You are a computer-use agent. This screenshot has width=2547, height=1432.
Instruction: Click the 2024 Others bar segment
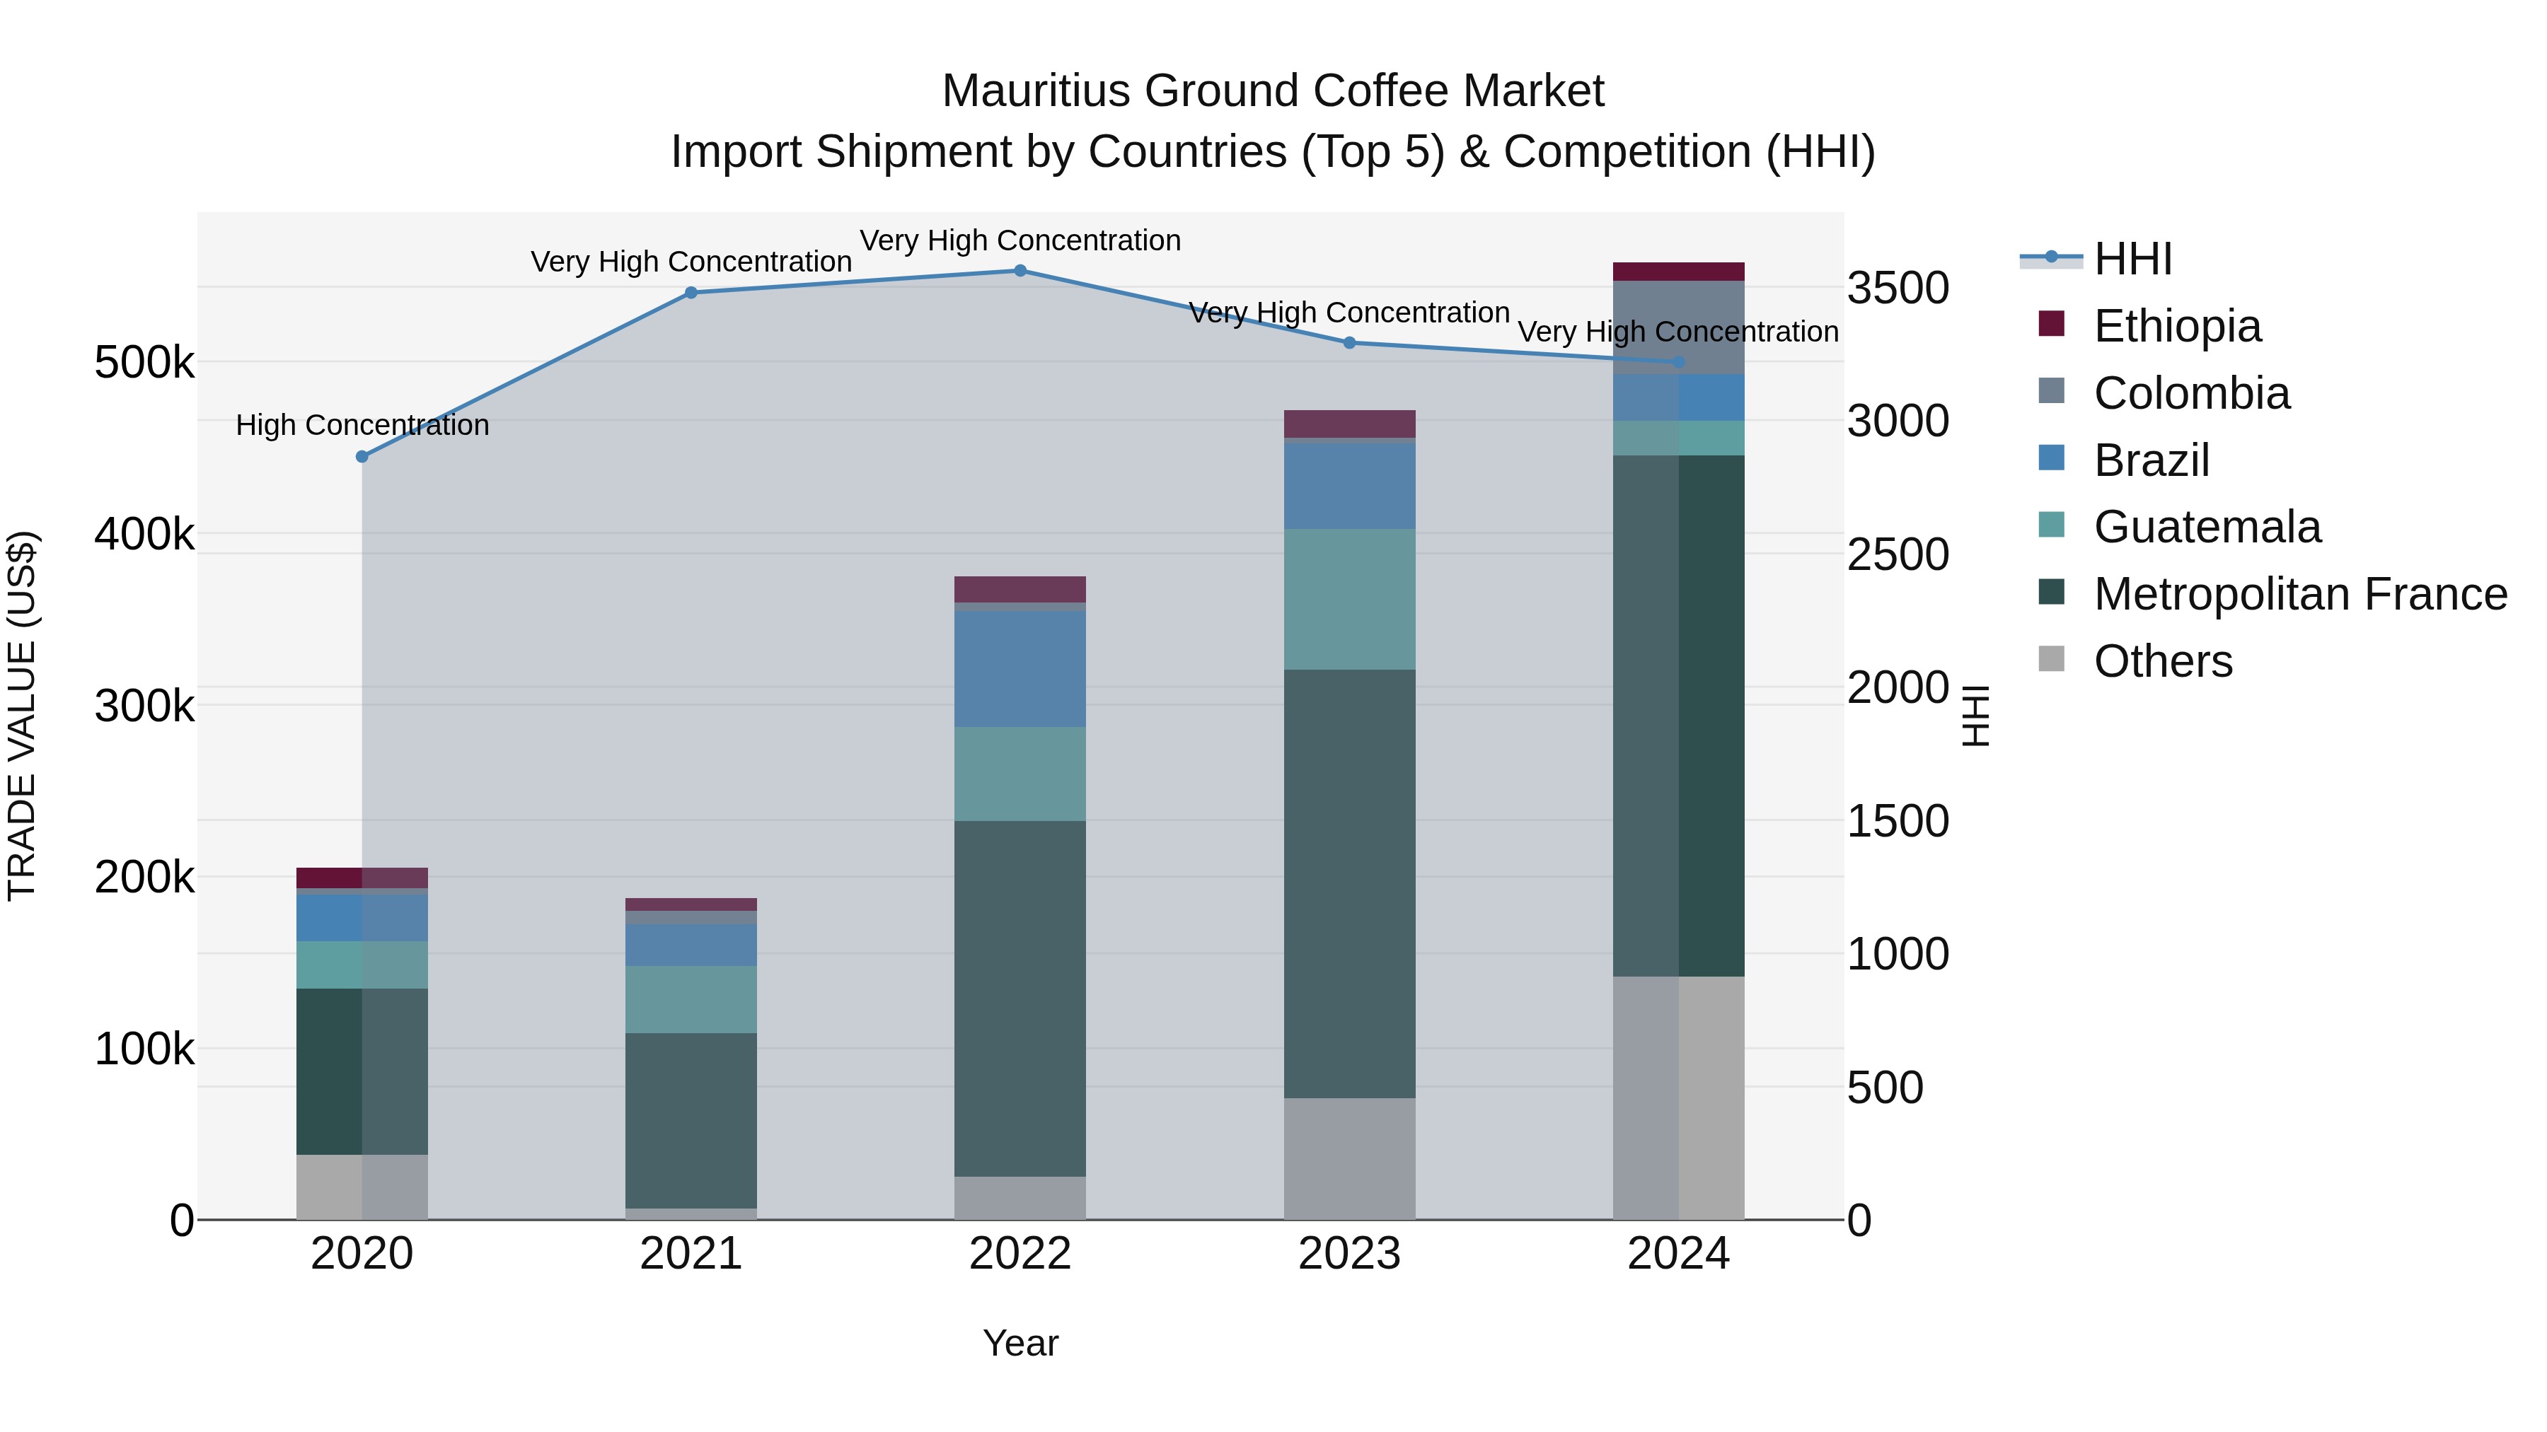[1679, 1099]
